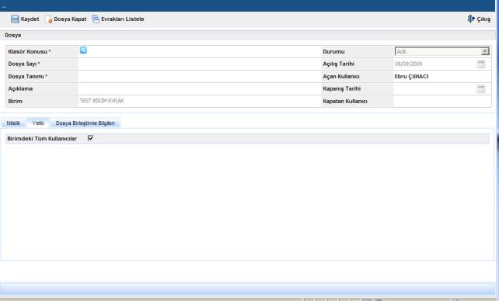Click the Kaydet button label
The image size is (499, 301).
pyautogui.click(x=30, y=19)
